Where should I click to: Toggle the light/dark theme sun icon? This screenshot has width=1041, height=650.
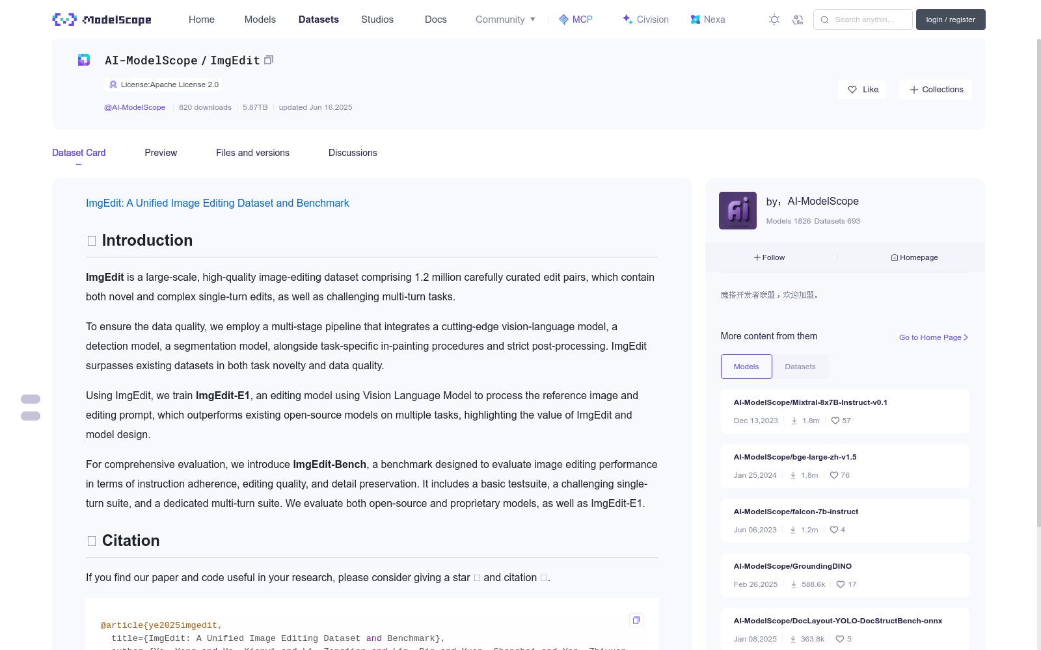[774, 19]
